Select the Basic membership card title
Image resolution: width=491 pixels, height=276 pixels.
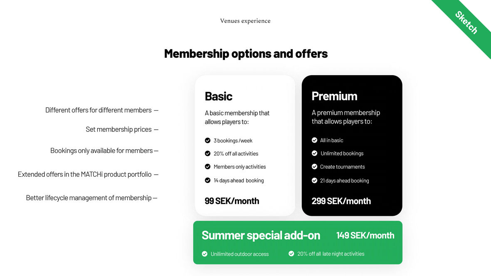pos(219,96)
